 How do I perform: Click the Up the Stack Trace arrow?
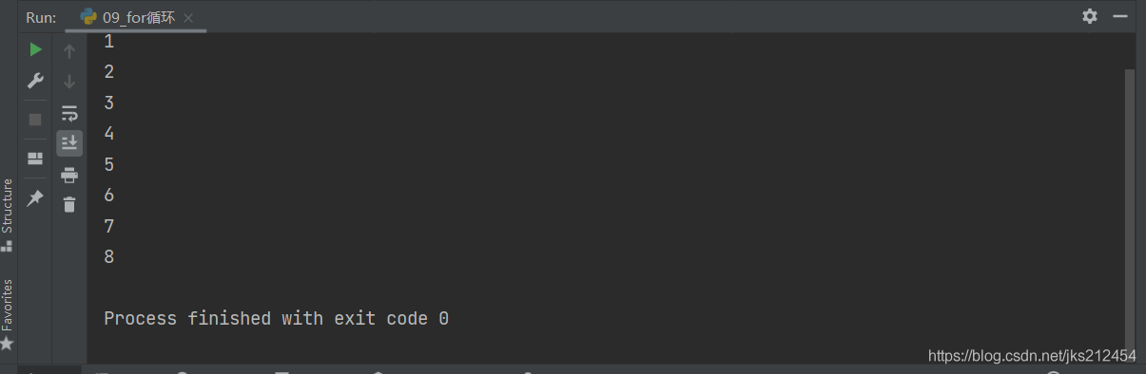point(69,51)
